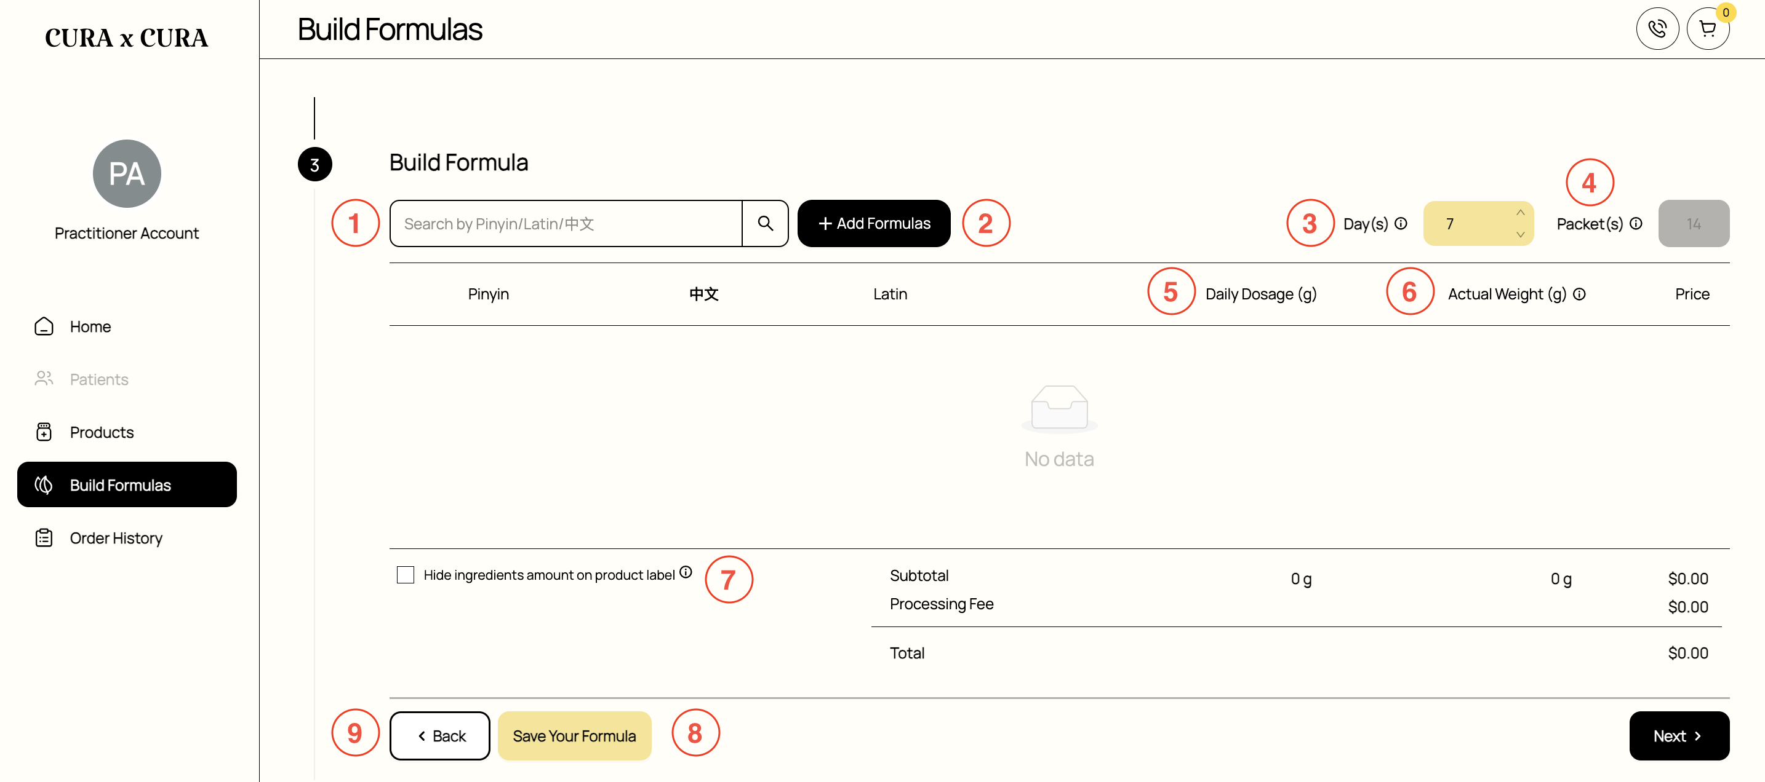Click info icon next to Packet(s)
1765x782 pixels.
1636,223
